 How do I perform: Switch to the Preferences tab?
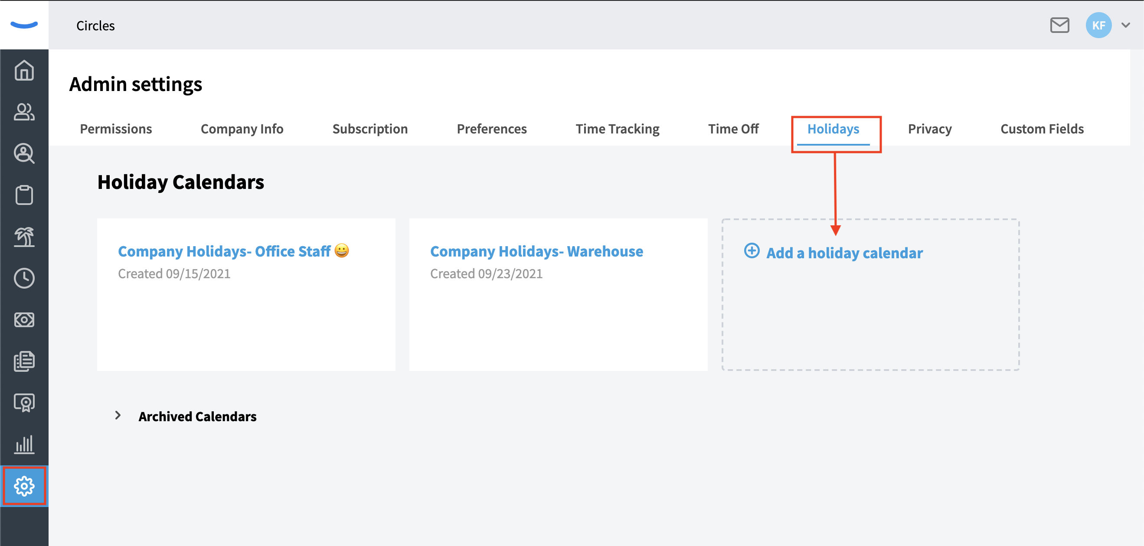pos(492,129)
